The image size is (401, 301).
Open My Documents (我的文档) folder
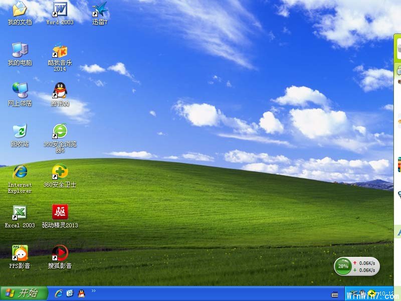pos(19,9)
